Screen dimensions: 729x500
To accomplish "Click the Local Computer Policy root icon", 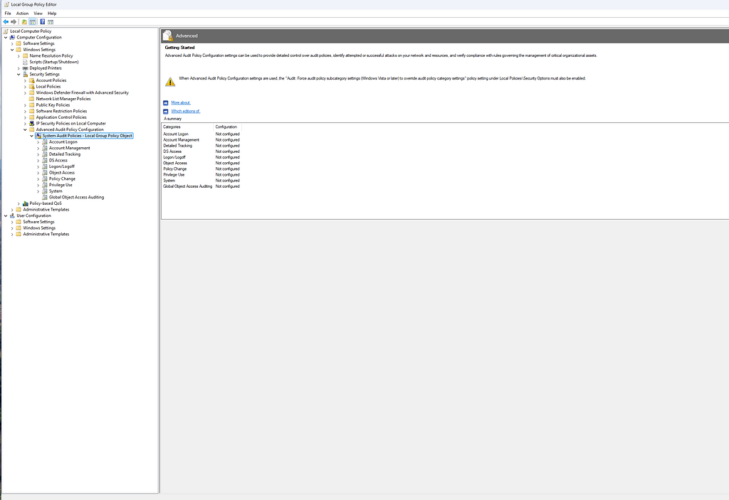I will [x=6, y=31].
